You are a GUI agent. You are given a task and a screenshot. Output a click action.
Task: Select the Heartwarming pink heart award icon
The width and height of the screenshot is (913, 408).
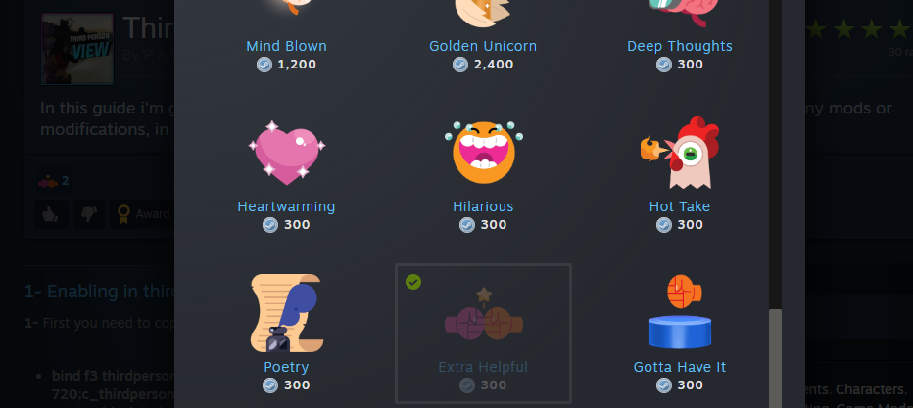286,154
